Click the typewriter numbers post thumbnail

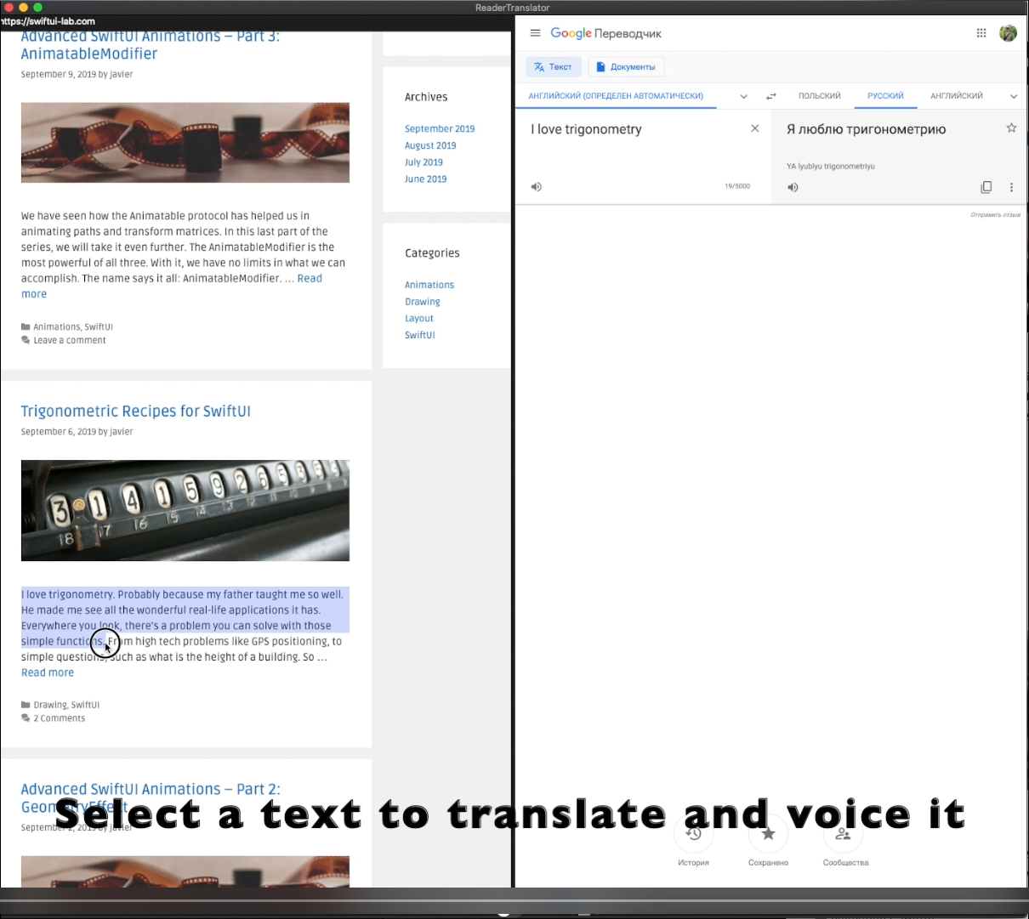(185, 510)
